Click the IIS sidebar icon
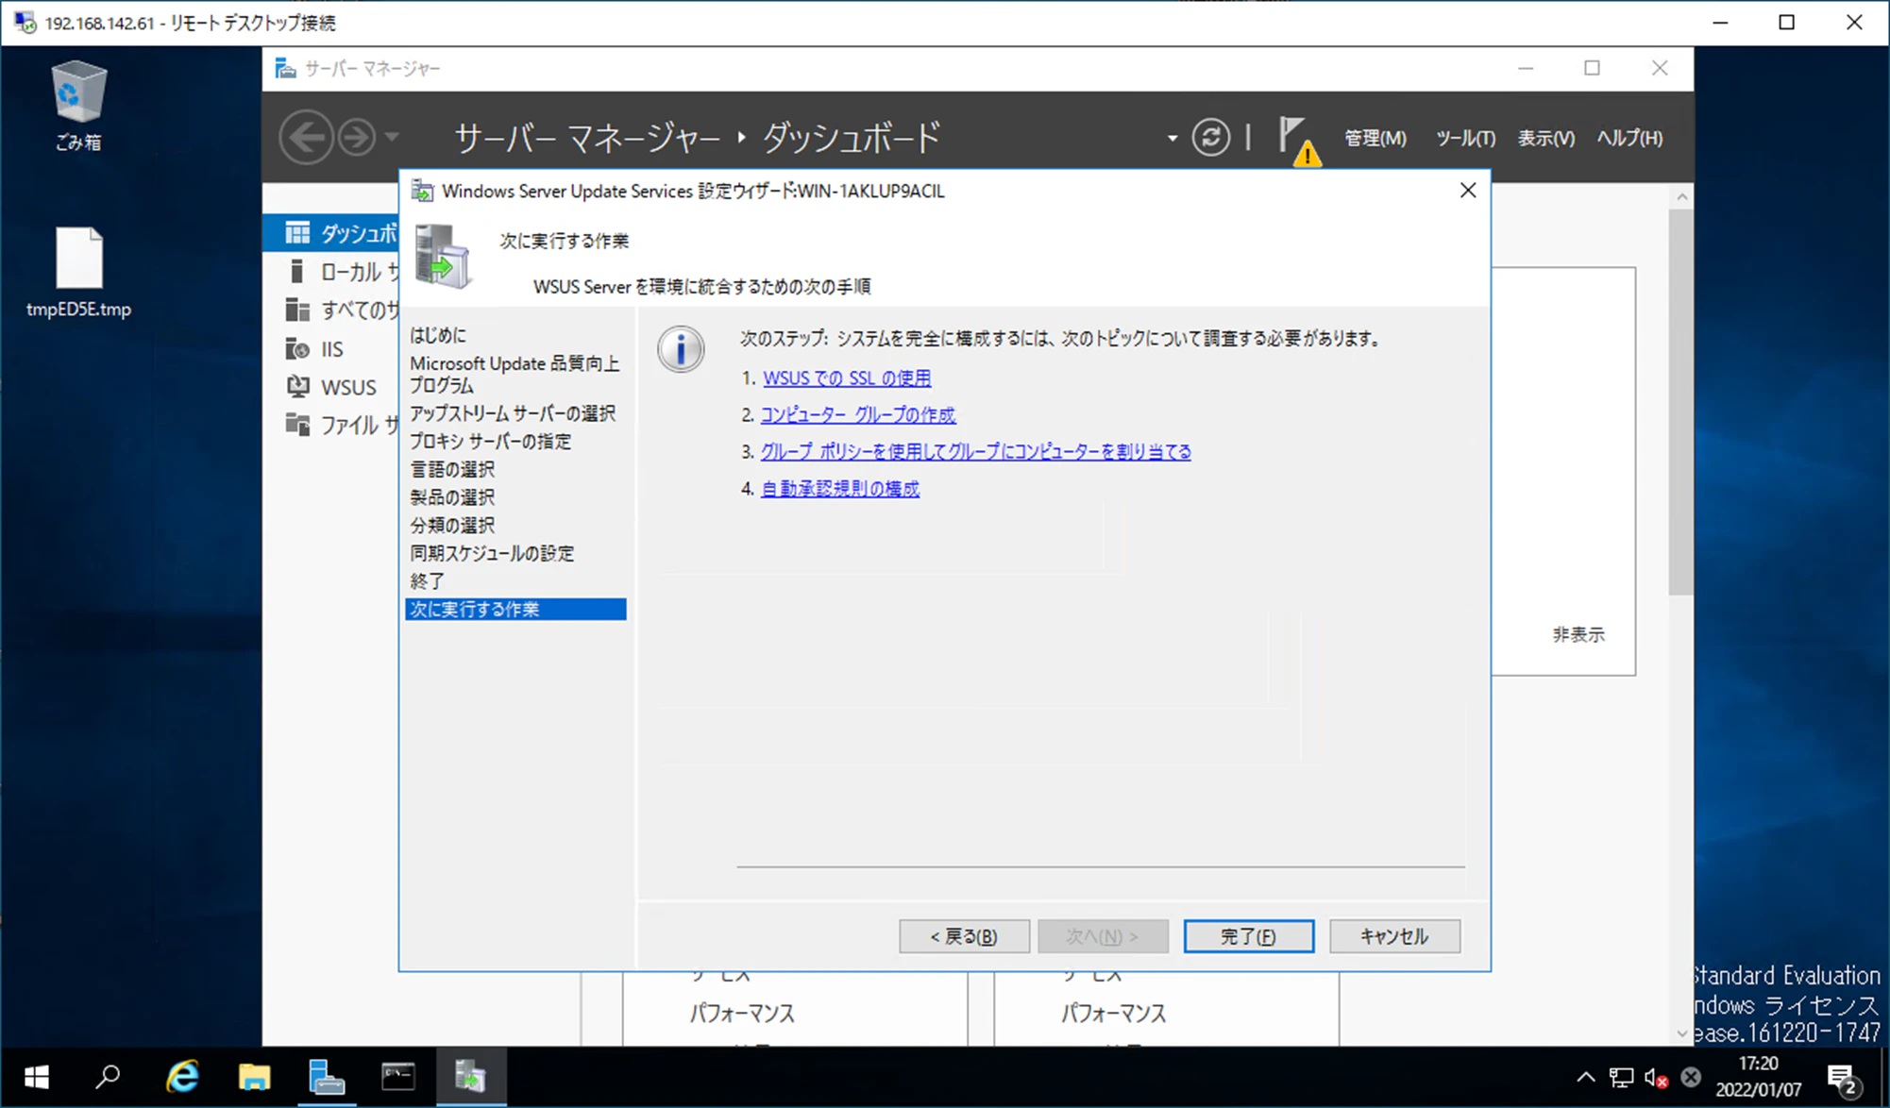The width and height of the screenshot is (1890, 1108). tap(297, 349)
